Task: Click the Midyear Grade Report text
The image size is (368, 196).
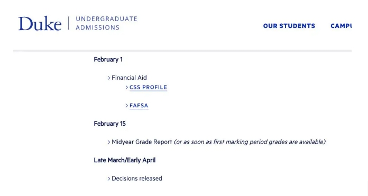Action: [142, 142]
